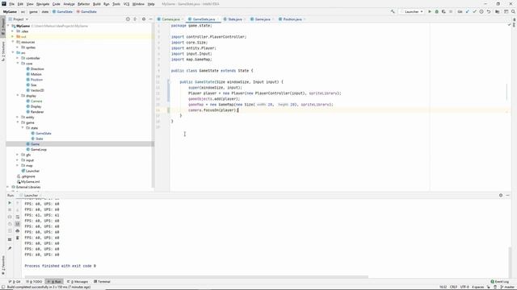Expand the gfx folder
This screenshot has width=517, height=290.
click(18, 155)
